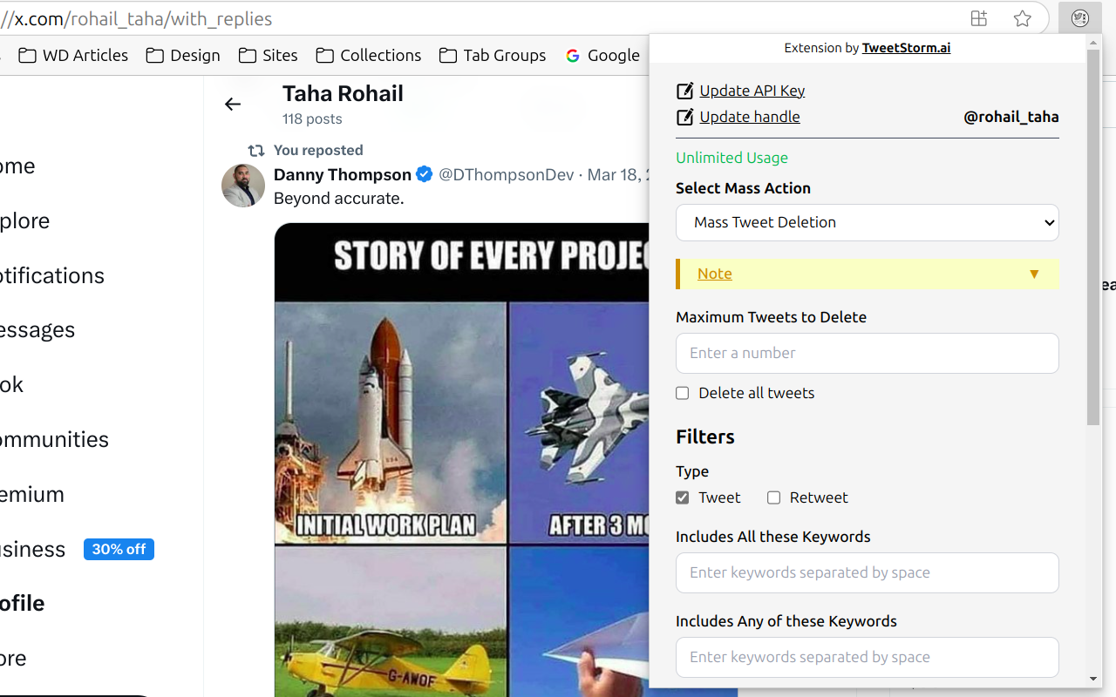Click the bookmark star in the address bar
The image size is (1116, 697).
[x=1022, y=17]
